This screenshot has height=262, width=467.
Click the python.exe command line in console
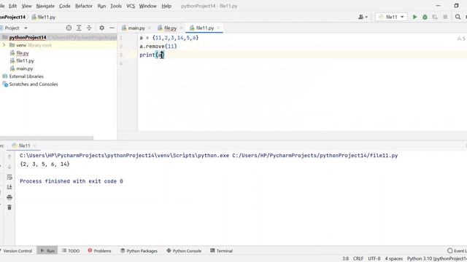click(x=209, y=155)
